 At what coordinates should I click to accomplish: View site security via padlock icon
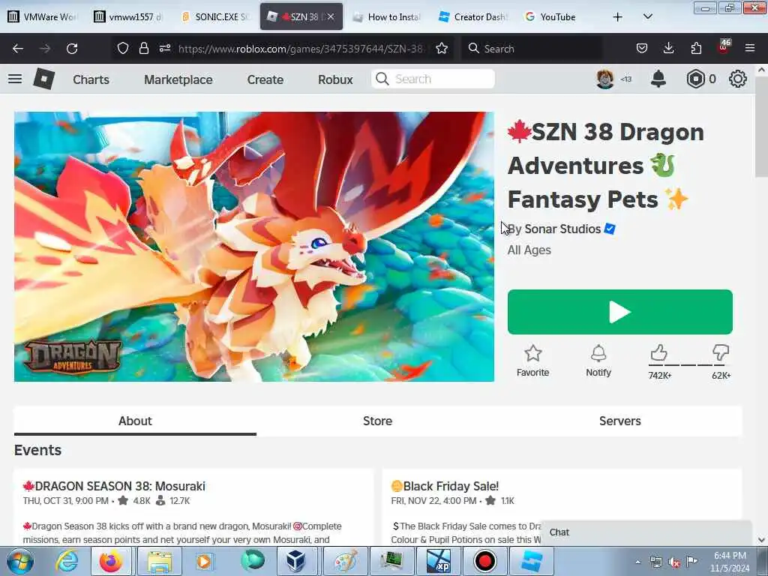(x=143, y=48)
